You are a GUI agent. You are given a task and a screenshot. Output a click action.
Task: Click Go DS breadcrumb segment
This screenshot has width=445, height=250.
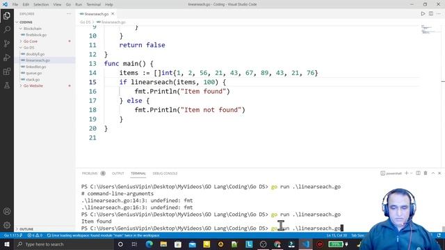click(x=85, y=22)
